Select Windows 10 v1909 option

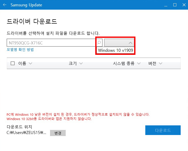click(115, 50)
